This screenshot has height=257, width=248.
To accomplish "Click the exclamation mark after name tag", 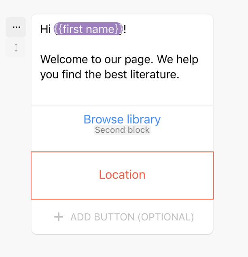I will (x=125, y=29).
